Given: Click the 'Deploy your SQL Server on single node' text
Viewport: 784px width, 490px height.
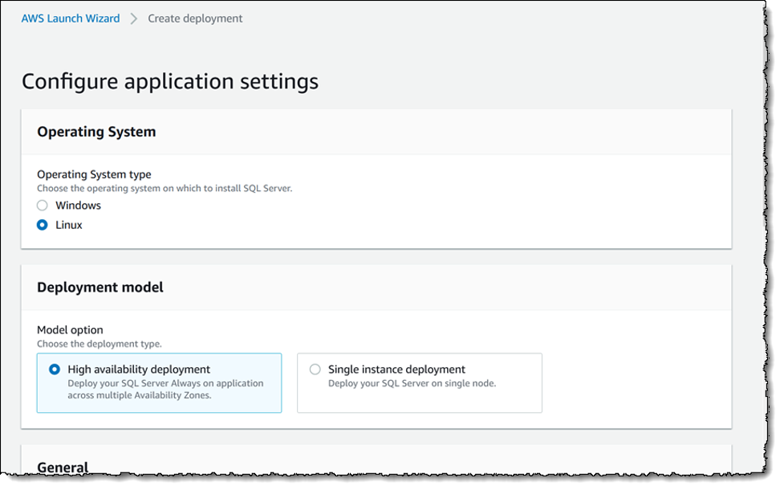Looking at the screenshot, I should [412, 383].
